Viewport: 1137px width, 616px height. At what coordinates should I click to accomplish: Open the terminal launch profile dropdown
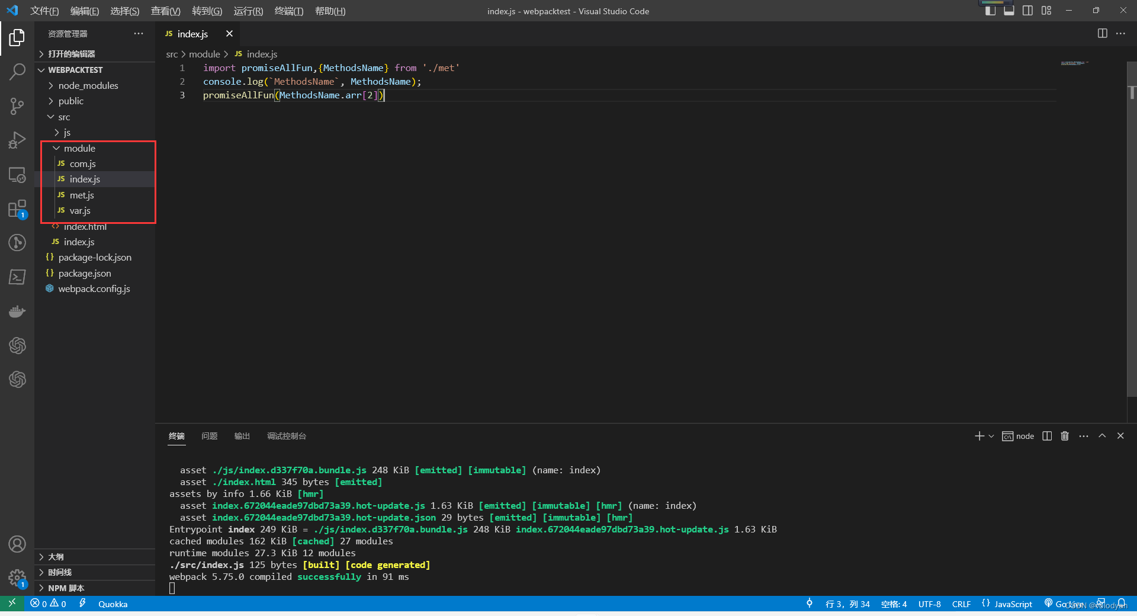tap(990, 436)
